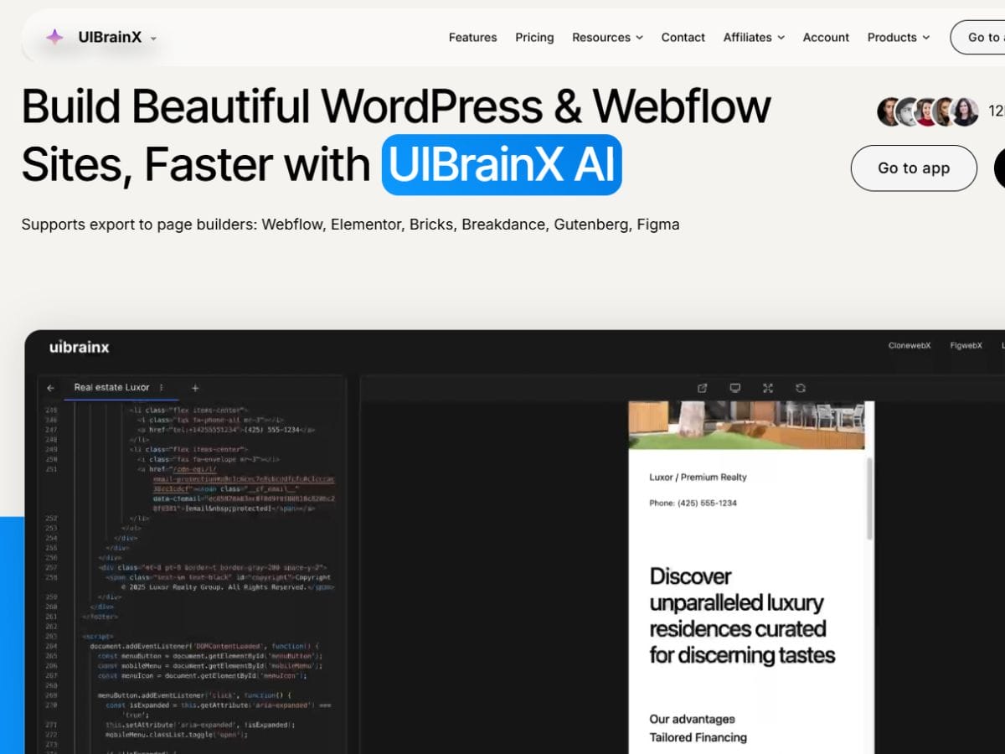Click the fullscreen expand icon

click(x=768, y=388)
